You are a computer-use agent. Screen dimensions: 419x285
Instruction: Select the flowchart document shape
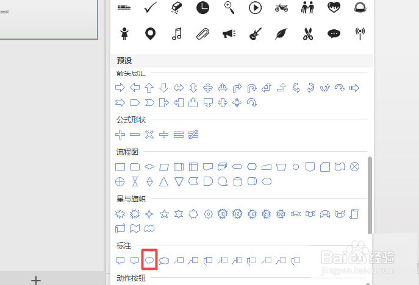pyautogui.click(x=208, y=167)
